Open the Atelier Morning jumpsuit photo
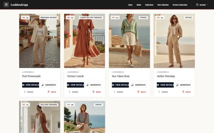 point(174,41)
